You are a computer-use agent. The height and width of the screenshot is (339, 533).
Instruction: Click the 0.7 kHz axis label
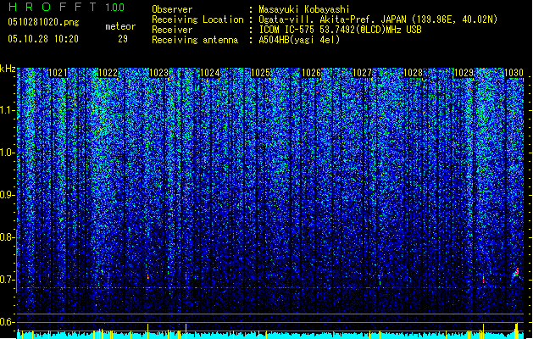click(x=7, y=280)
